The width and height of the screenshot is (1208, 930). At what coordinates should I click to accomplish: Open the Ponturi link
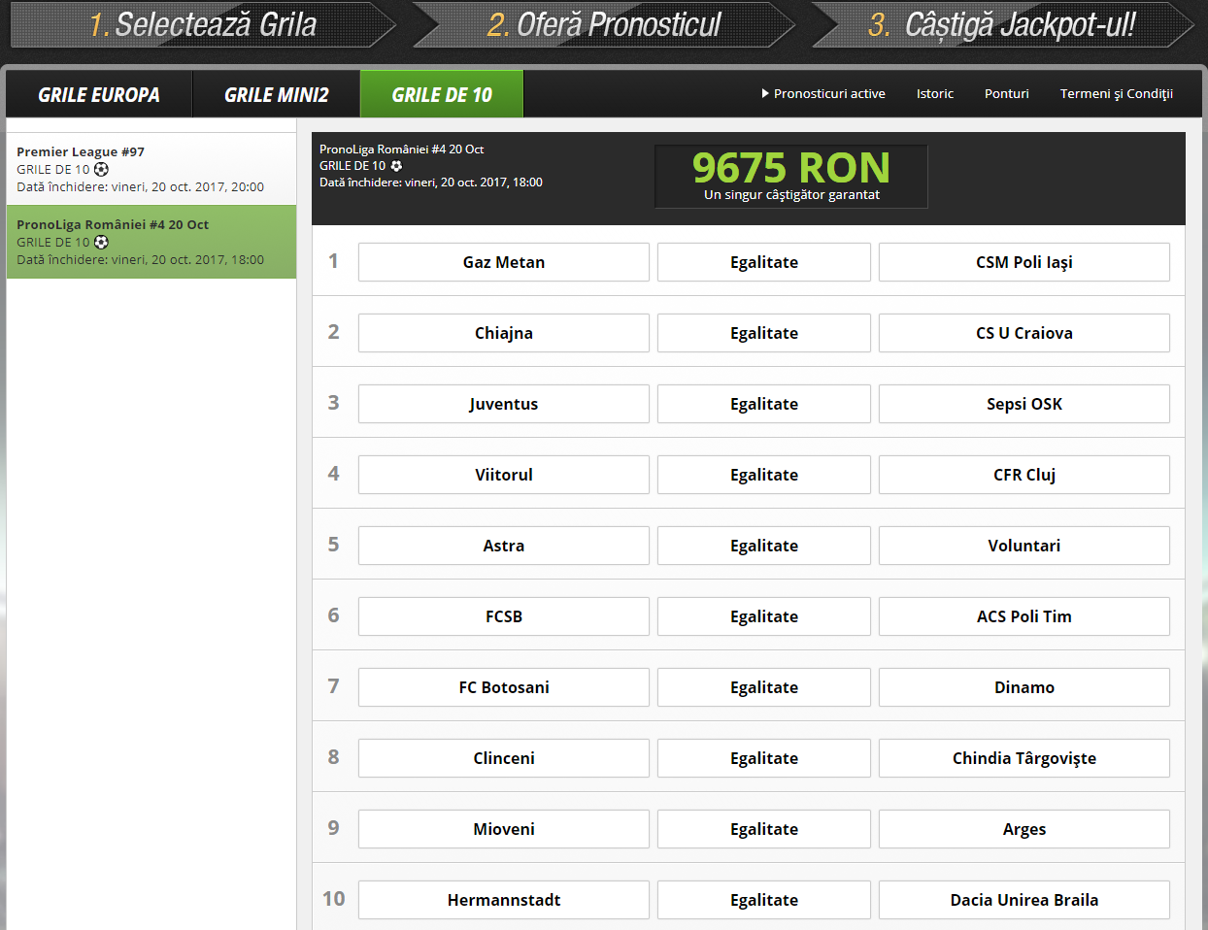coord(1007,94)
